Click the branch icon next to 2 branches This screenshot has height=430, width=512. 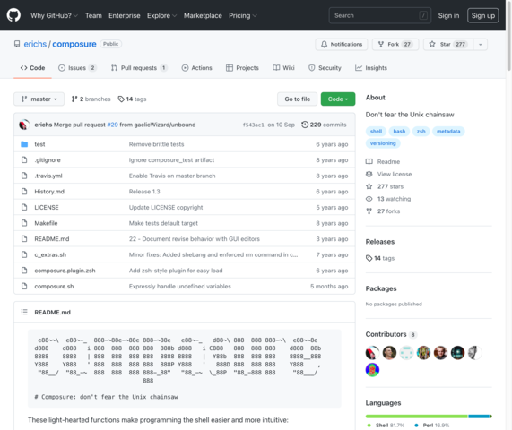pyautogui.click(x=74, y=99)
